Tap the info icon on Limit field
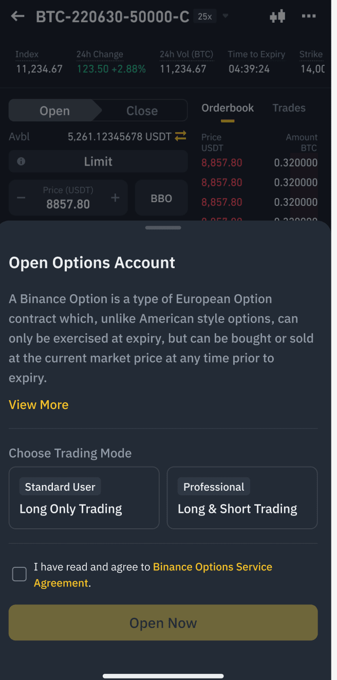This screenshot has height=680, width=337. [x=21, y=162]
